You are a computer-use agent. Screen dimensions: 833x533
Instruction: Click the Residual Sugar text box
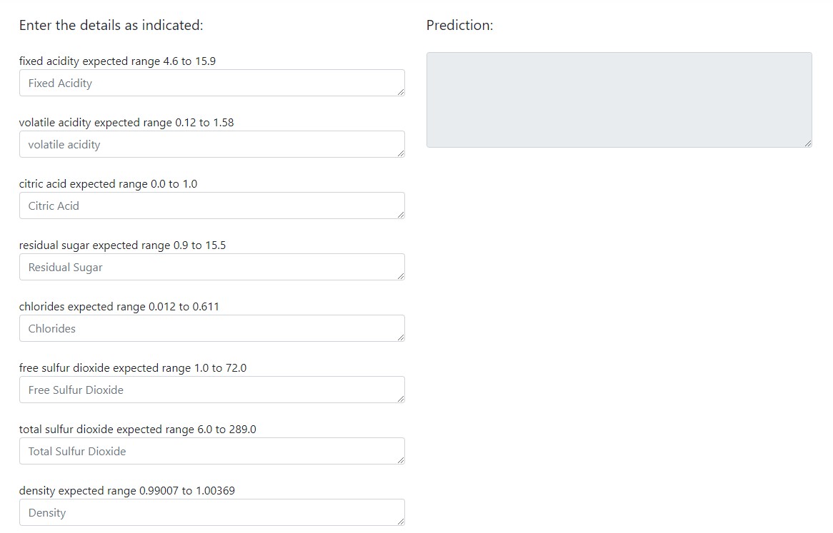point(212,267)
